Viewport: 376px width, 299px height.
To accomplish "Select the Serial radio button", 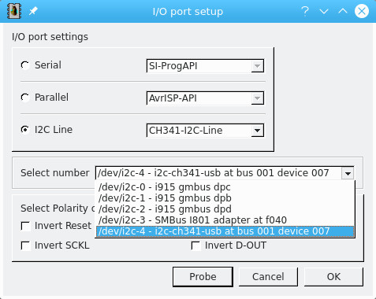I will tap(25, 65).
